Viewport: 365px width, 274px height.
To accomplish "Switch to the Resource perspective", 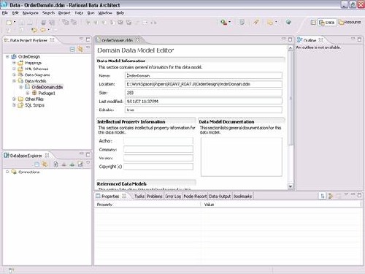I will pos(350,22).
